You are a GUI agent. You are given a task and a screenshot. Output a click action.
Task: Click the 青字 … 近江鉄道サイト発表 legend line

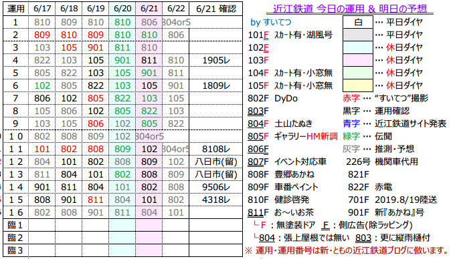tap(394, 124)
